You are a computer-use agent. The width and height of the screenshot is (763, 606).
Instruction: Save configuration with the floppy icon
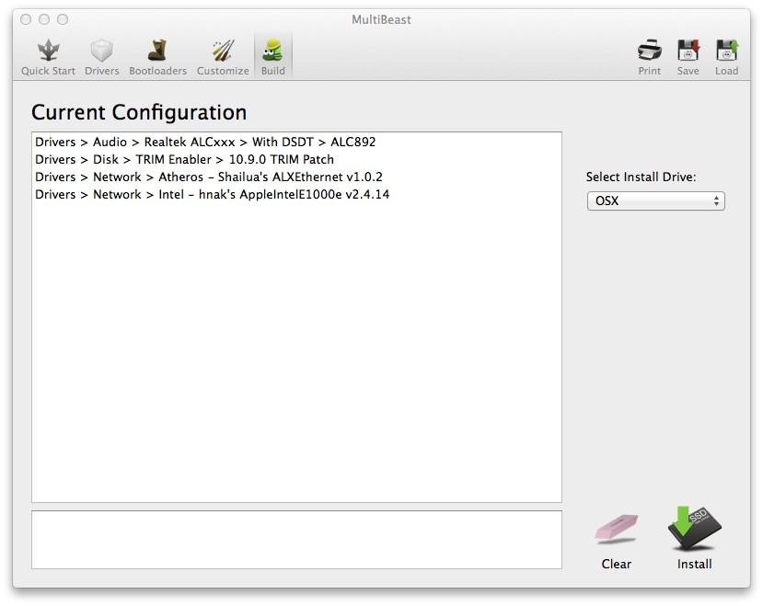click(x=688, y=51)
